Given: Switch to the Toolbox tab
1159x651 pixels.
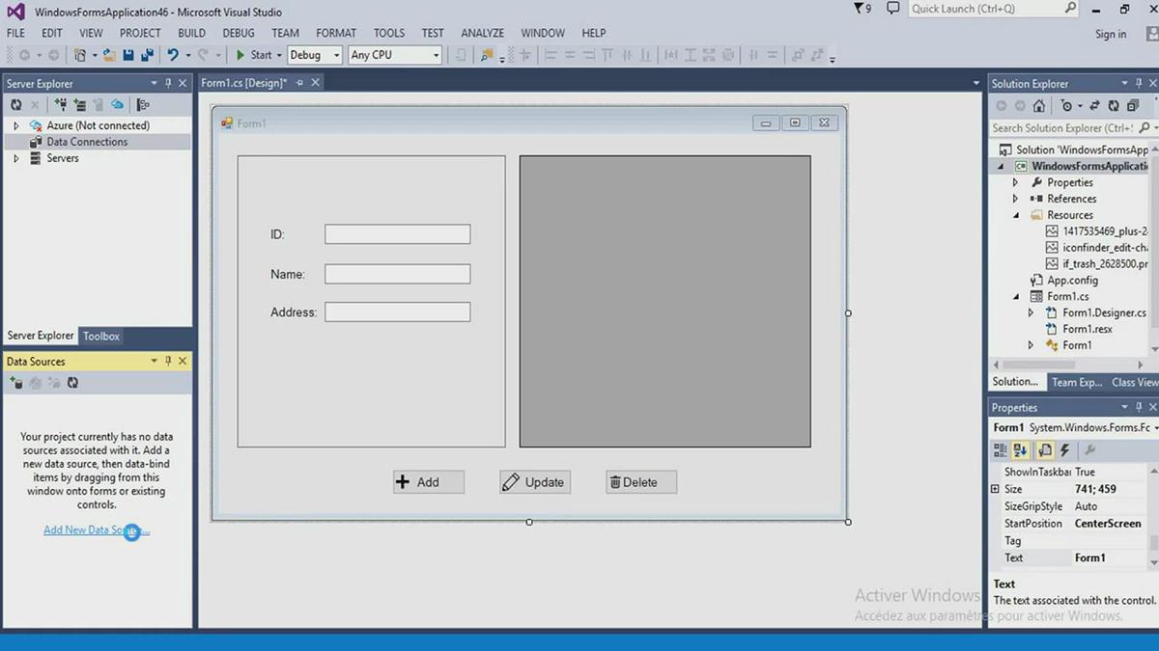Looking at the screenshot, I should [x=100, y=336].
